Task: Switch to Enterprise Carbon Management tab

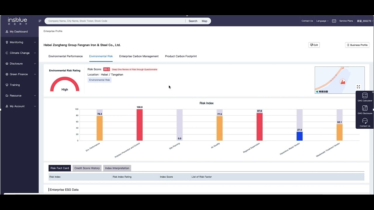Action: tap(139, 56)
